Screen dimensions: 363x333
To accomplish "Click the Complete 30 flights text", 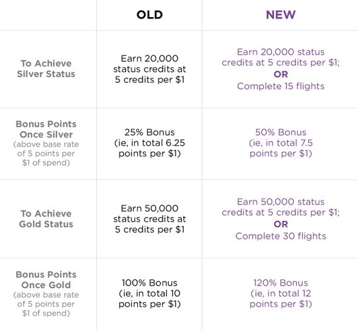I will point(280,236).
